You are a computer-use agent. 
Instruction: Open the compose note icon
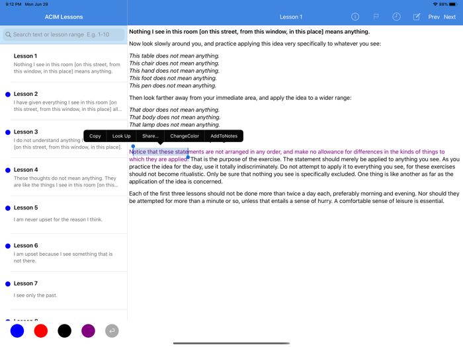click(416, 17)
